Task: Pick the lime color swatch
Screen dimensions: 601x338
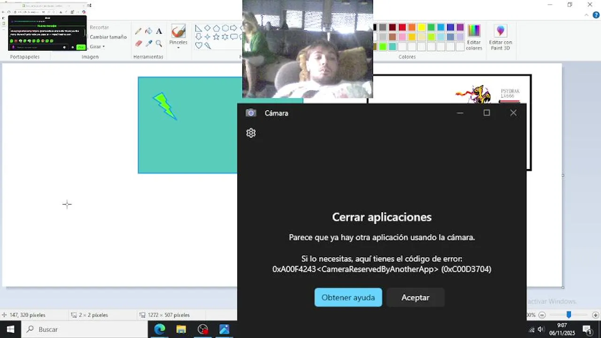Action: 431,37
